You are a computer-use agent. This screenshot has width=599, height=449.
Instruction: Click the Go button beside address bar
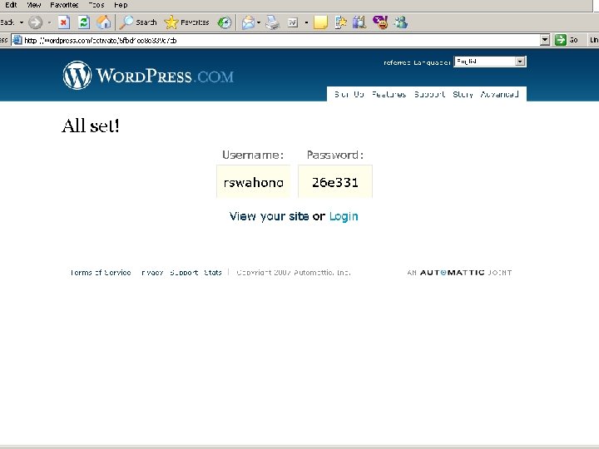coord(567,40)
